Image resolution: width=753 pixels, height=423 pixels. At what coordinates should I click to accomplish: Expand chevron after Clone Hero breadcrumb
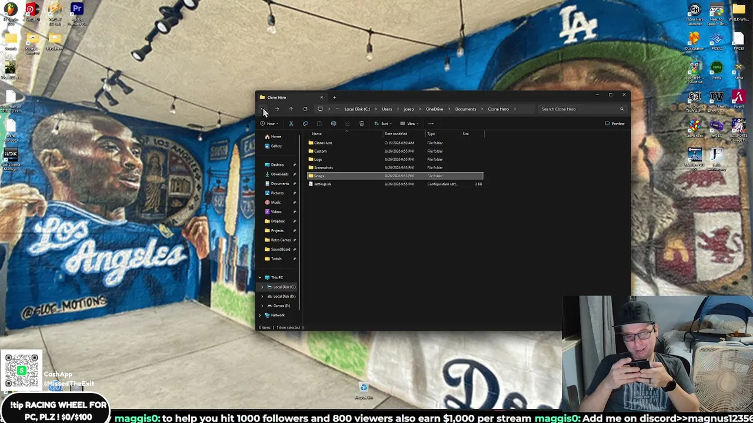pyautogui.click(x=515, y=109)
